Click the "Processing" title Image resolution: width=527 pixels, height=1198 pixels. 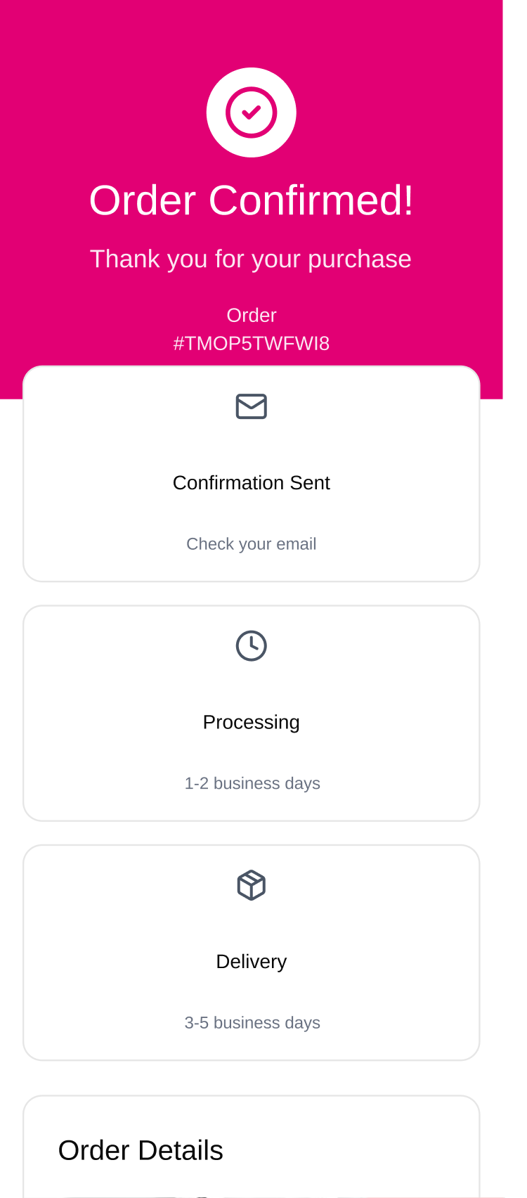(x=251, y=722)
